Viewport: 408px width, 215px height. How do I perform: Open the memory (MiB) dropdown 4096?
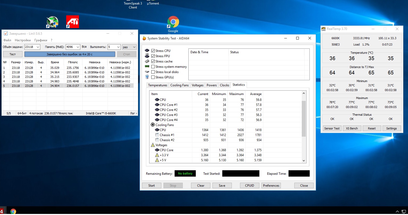point(77,47)
